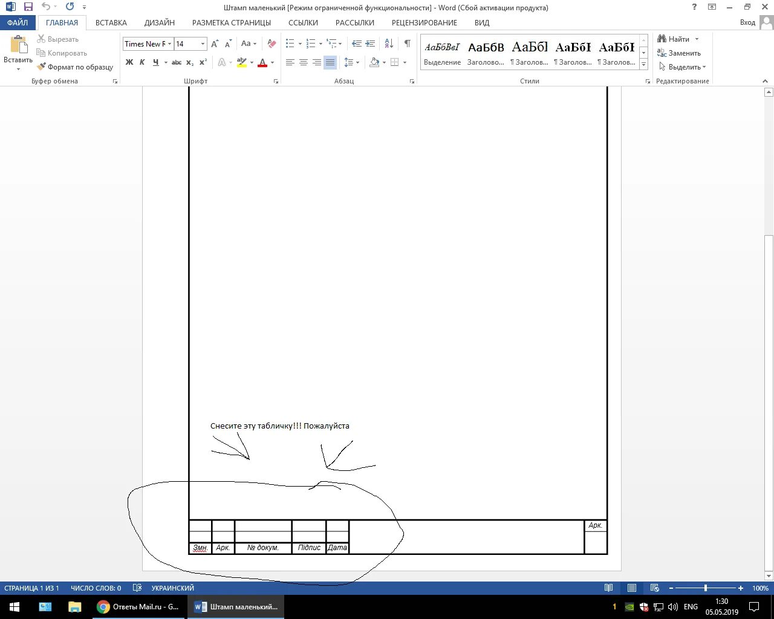Decrease paragraph indent
Screen dimensions: 774x619
coord(357,44)
